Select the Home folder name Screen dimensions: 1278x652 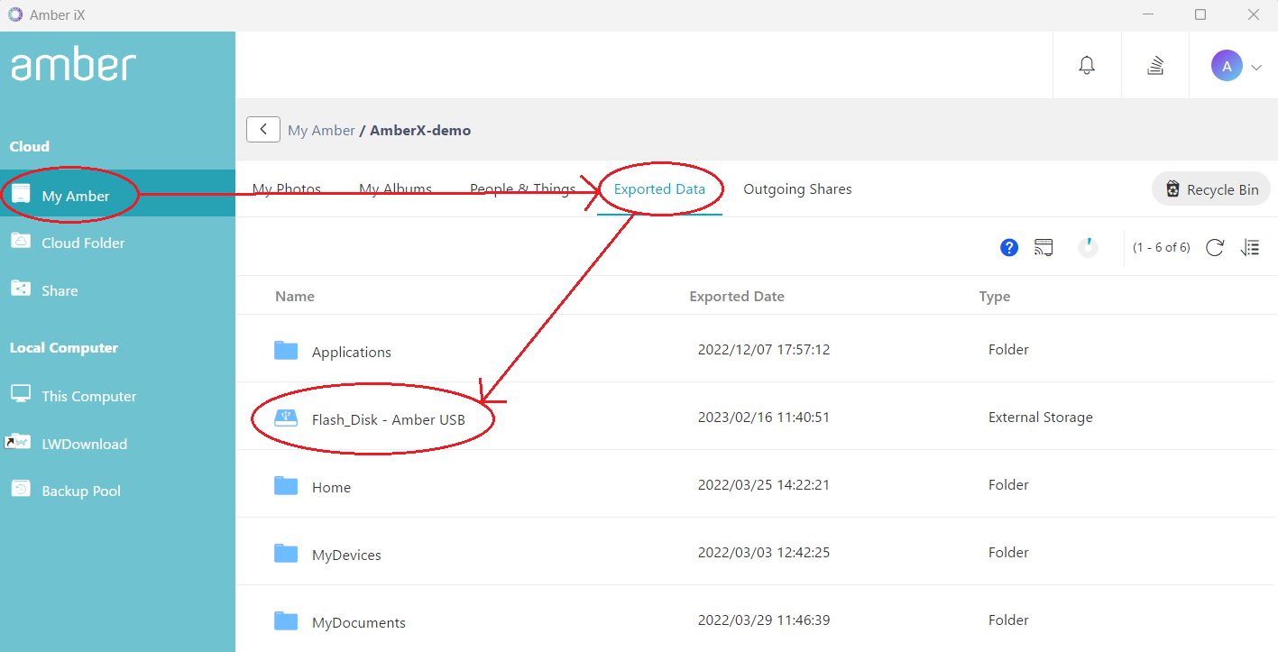pos(331,487)
